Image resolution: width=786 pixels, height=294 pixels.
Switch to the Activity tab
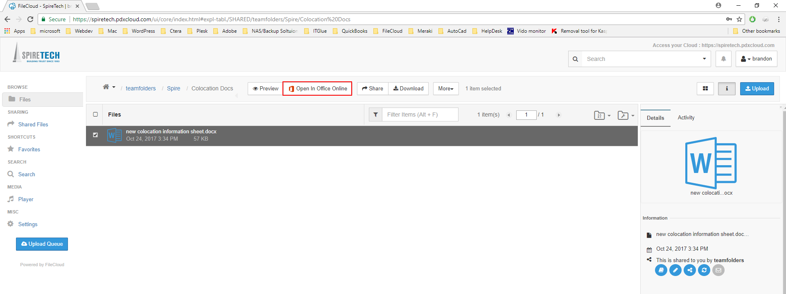pyautogui.click(x=686, y=118)
